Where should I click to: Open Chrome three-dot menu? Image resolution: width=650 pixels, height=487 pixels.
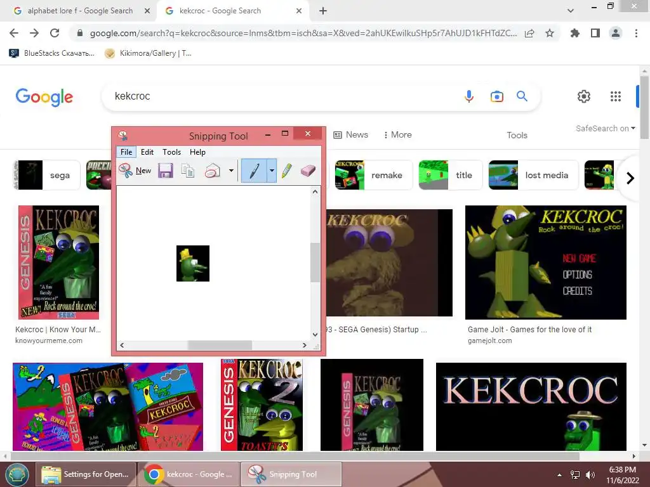(636, 33)
